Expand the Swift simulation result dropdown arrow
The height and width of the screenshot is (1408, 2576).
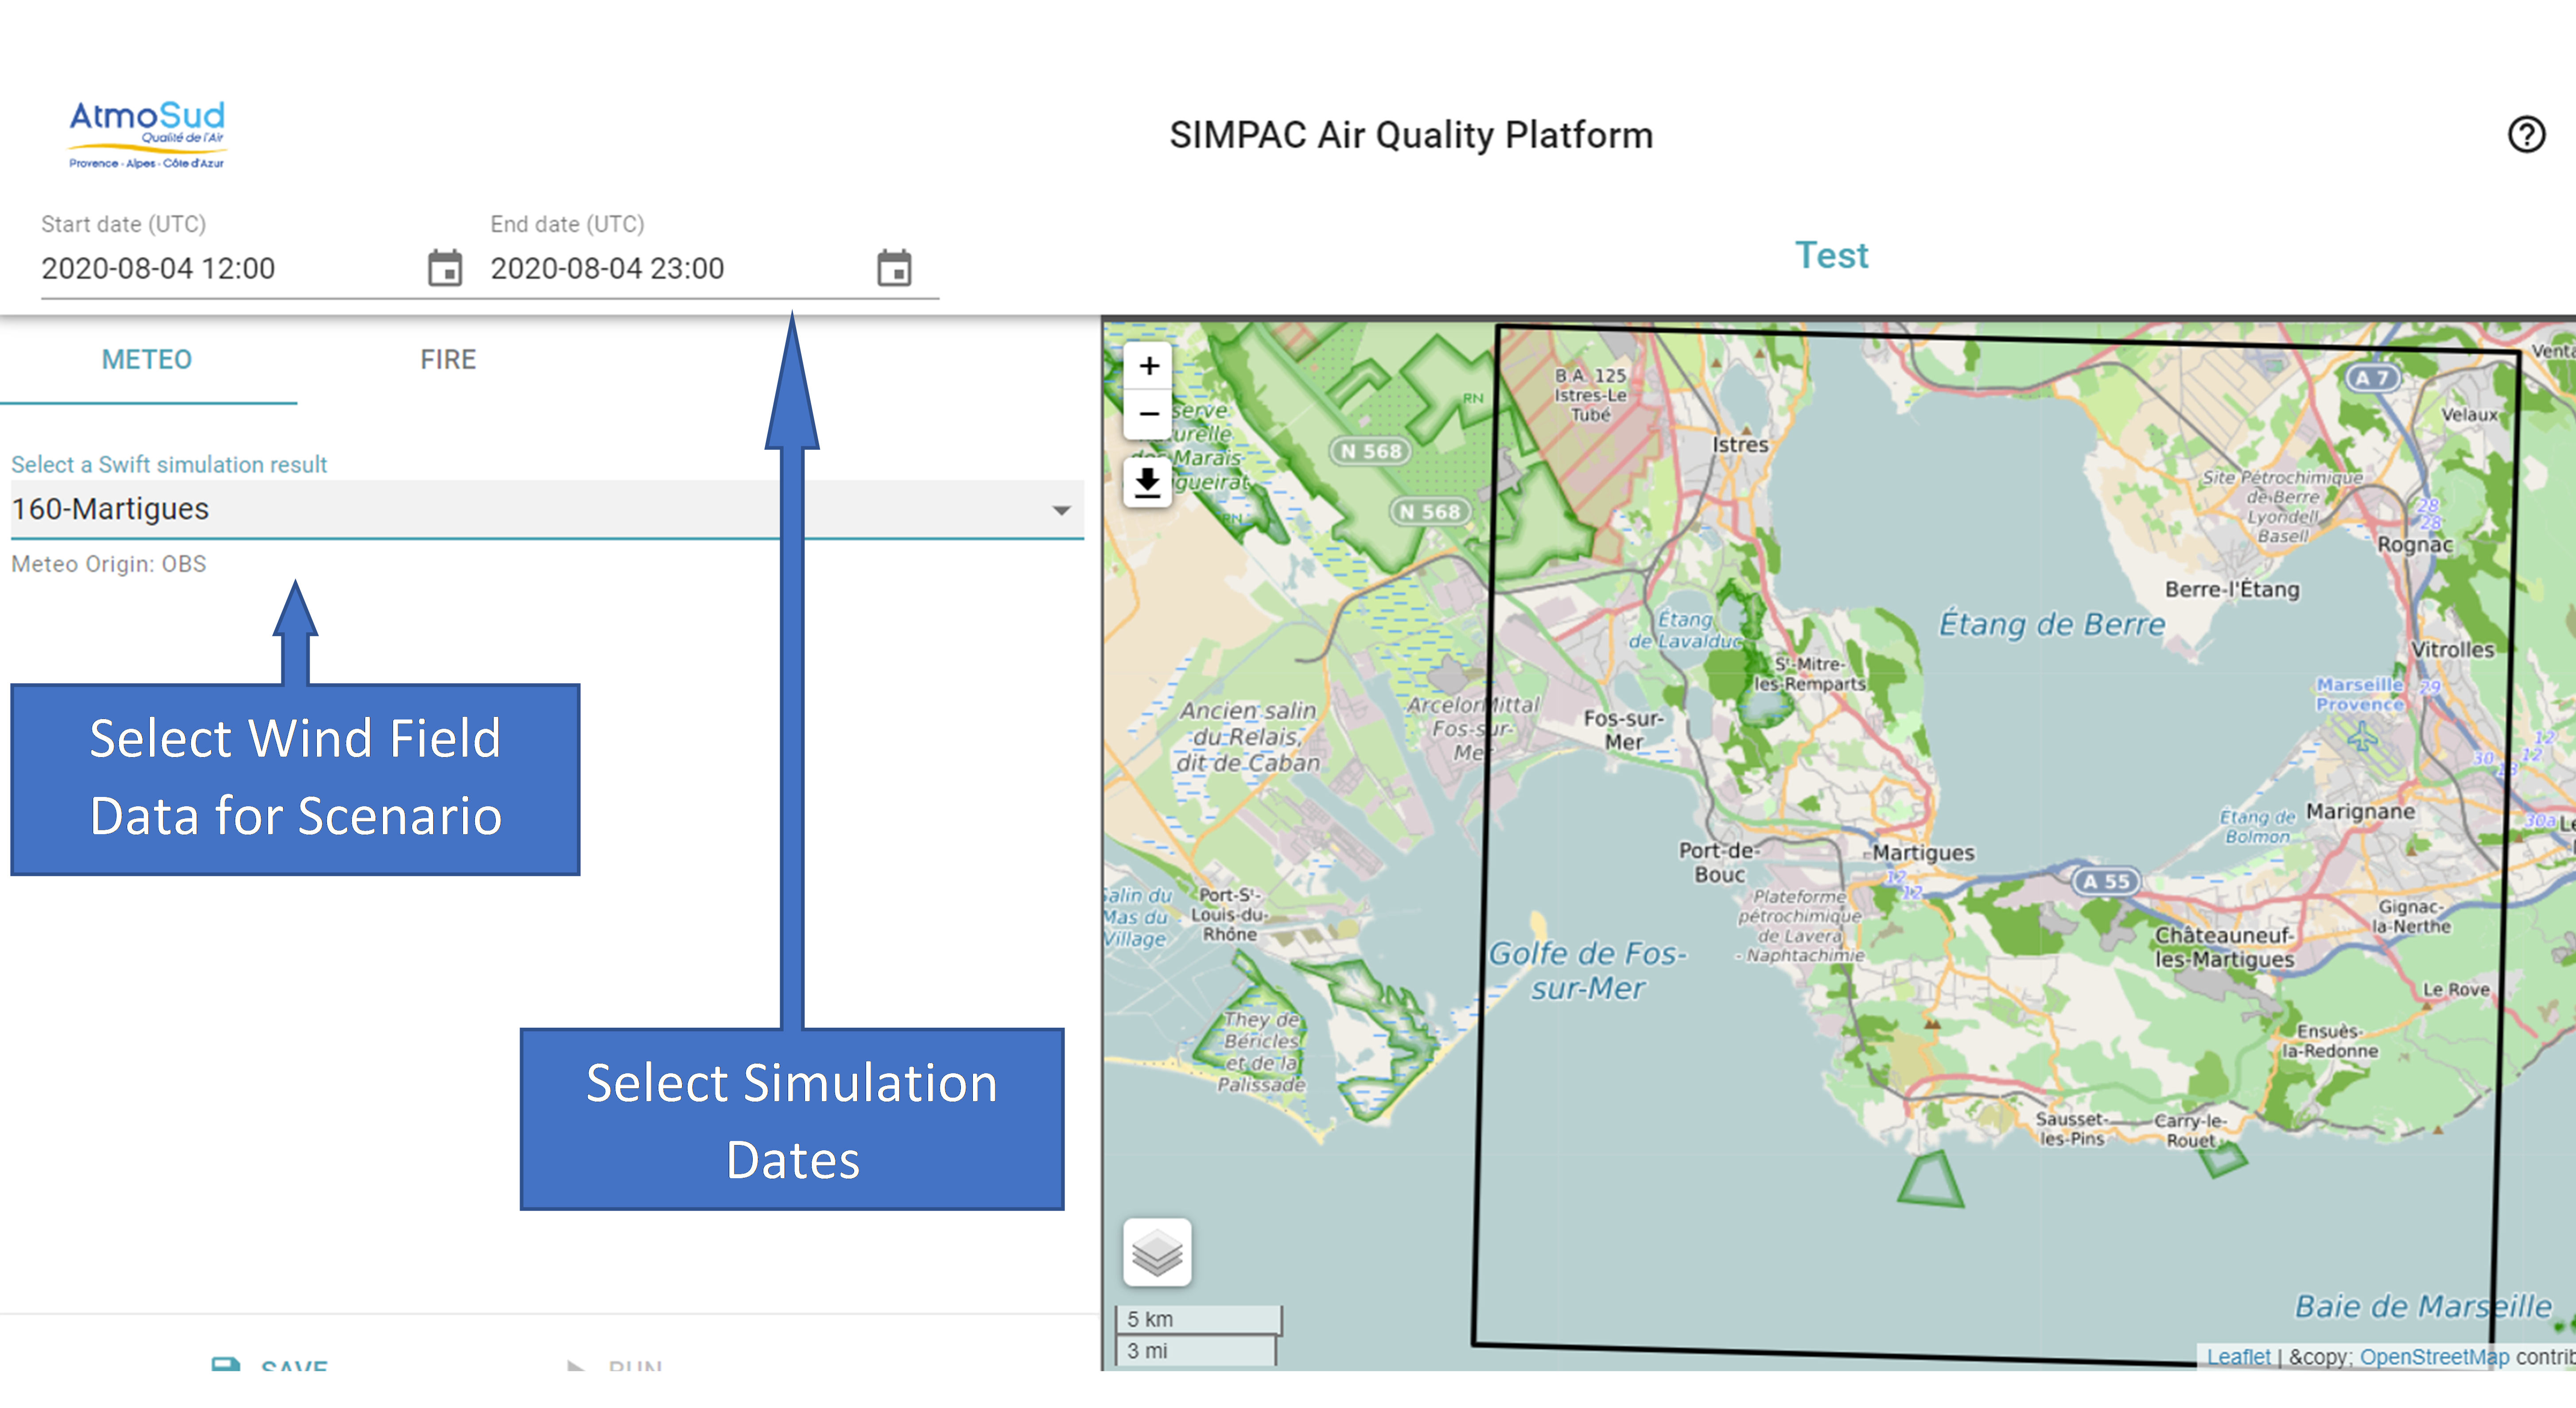(1061, 510)
